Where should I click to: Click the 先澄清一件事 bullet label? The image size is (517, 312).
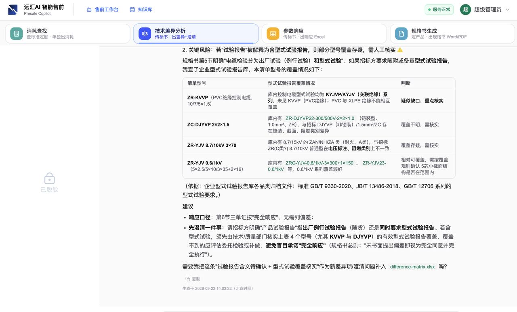click(205, 228)
